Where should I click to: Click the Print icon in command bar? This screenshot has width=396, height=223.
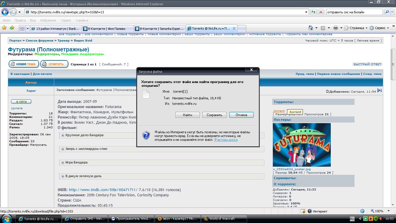tap(335, 28)
